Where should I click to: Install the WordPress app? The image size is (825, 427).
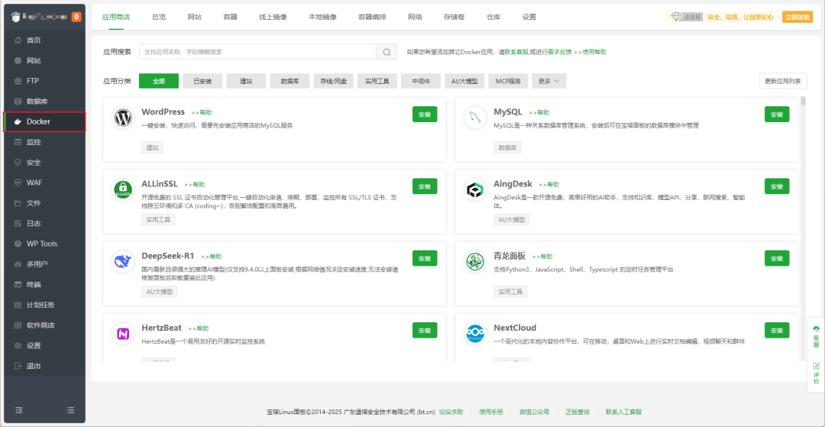coord(425,114)
